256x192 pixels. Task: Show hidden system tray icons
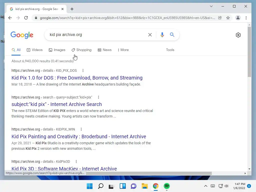(x=206, y=186)
